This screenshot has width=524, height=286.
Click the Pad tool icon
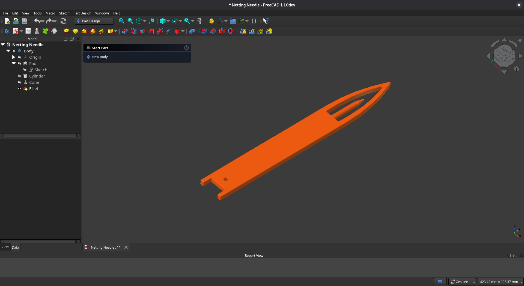click(67, 31)
